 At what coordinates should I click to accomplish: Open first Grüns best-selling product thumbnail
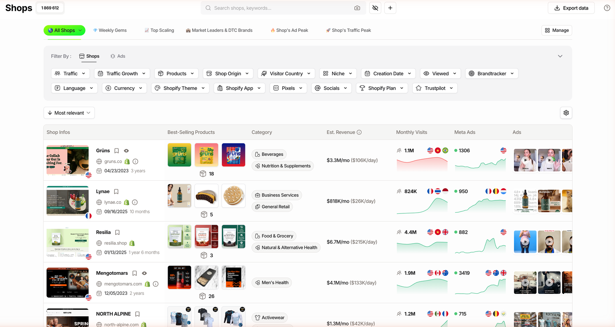point(180,155)
